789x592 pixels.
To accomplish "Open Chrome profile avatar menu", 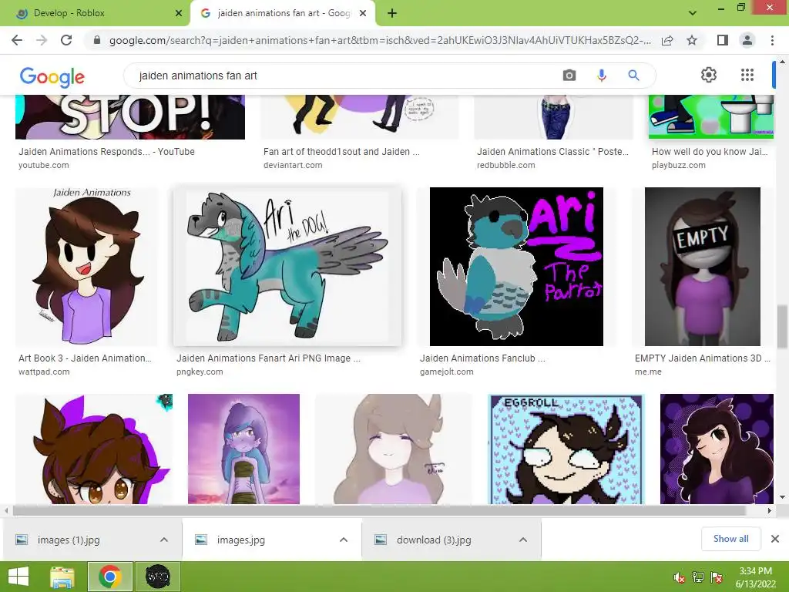I will pos(747,40).
